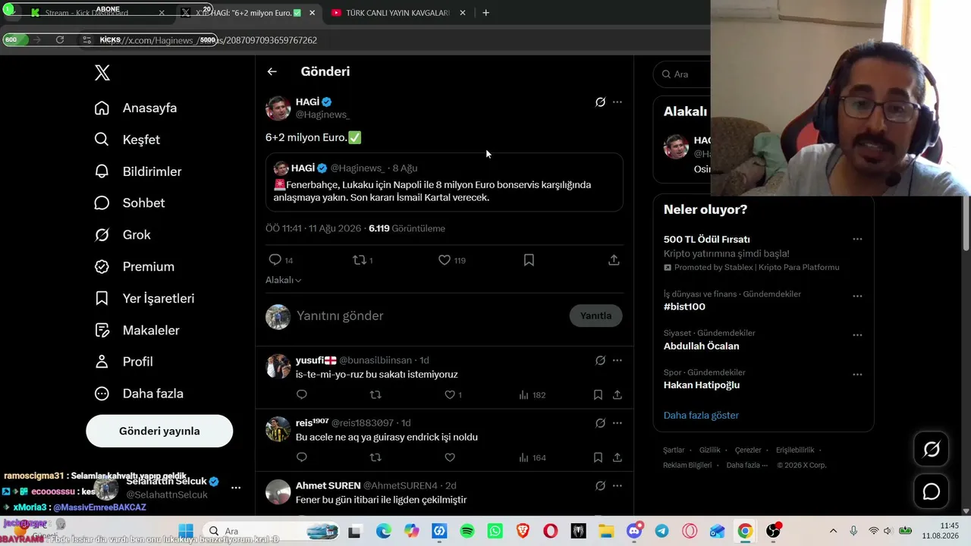Open Spotify from the taskbar
This screenshot has height=546, width=971.
(x=467, y=531)
